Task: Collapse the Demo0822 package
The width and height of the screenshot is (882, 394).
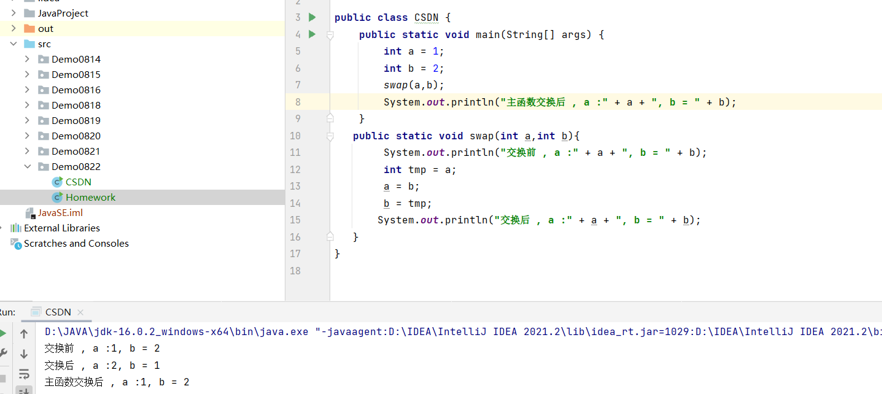Action: (x=27, y=166)
